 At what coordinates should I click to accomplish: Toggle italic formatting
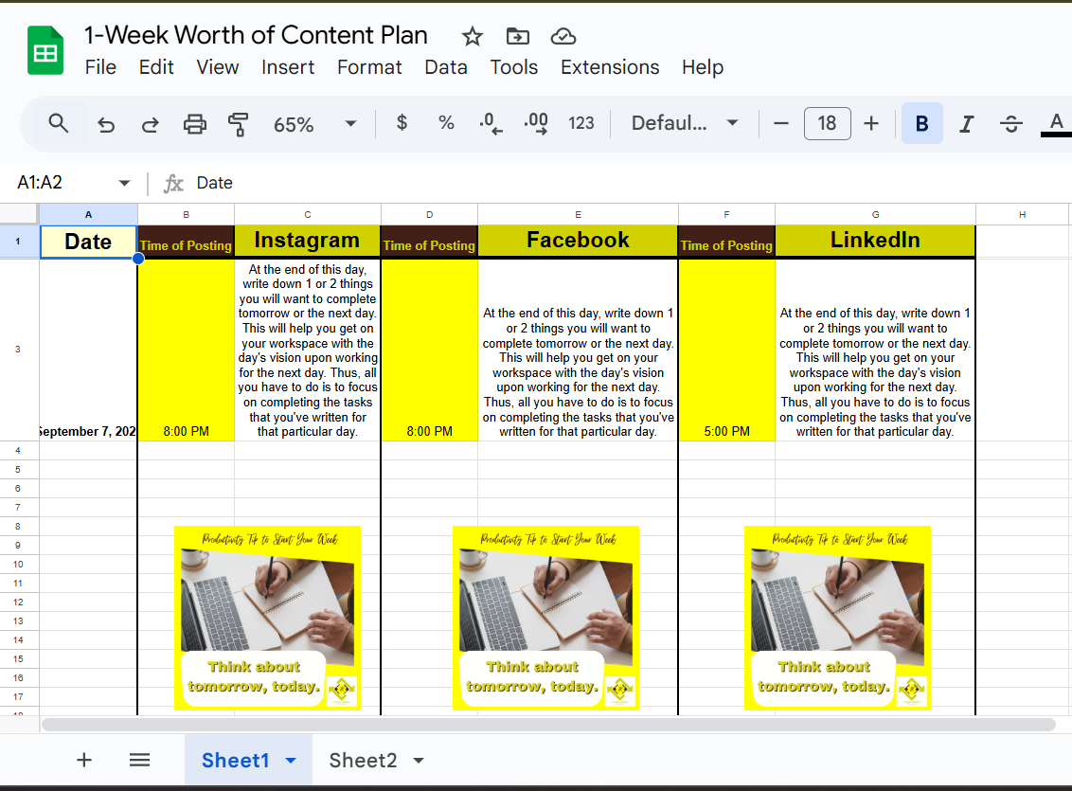(966, 124)
